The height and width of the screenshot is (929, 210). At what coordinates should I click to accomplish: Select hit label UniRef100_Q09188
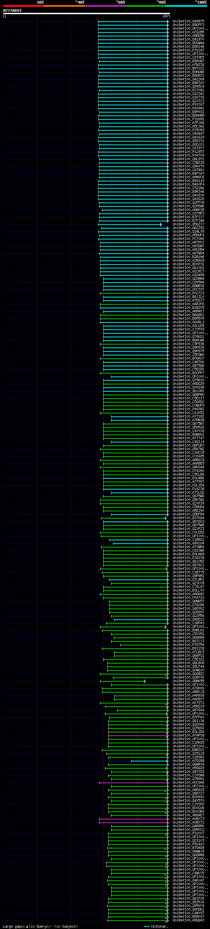click(x=188, y=387)
